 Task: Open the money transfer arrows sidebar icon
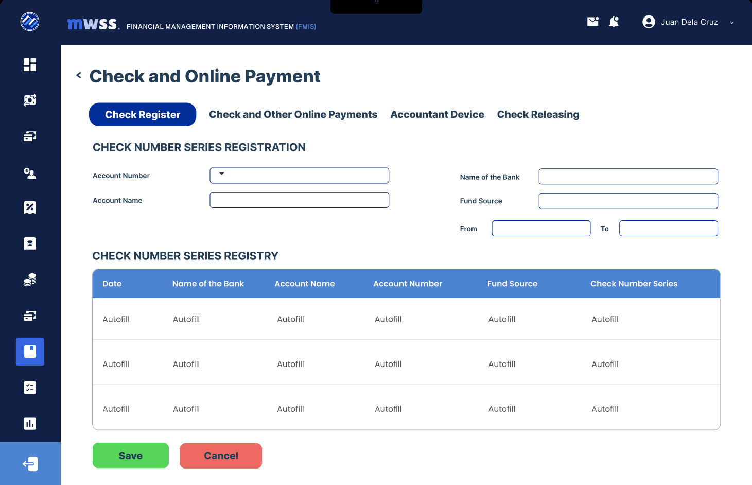coord(30,100)
